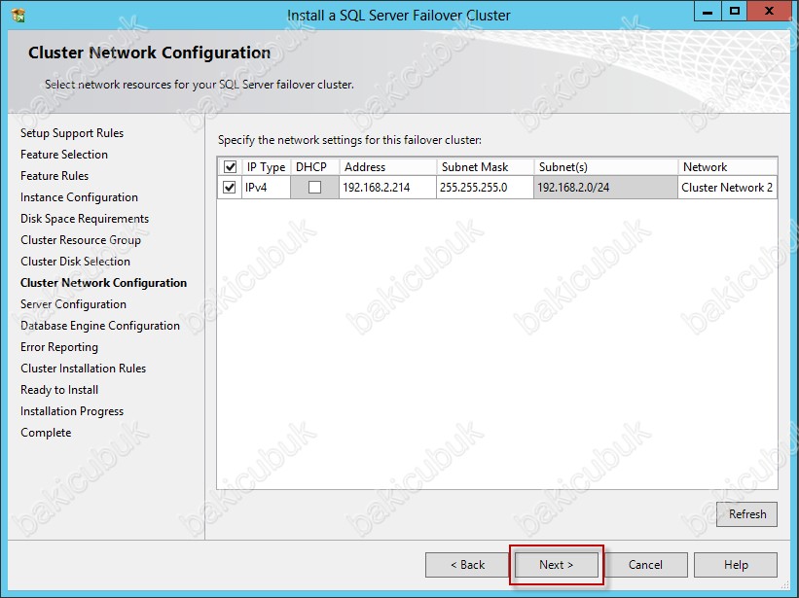
Task: Select the Cluster Network 2 cell
Action: (x=727, y=188)
